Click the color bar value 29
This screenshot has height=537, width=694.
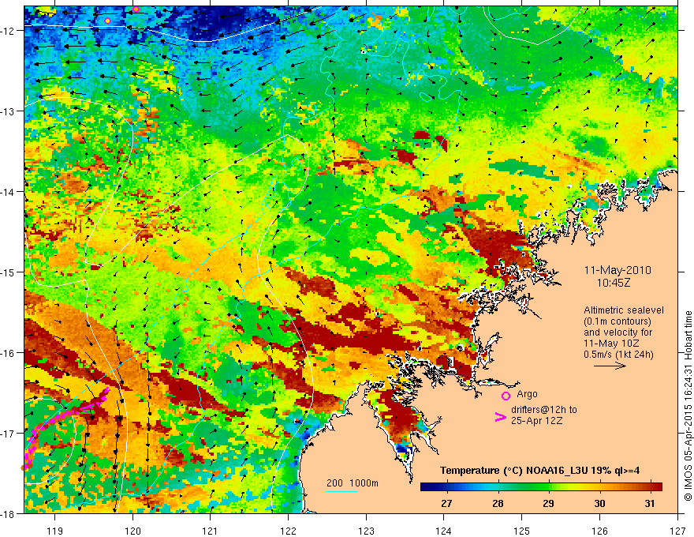point(548,503)
